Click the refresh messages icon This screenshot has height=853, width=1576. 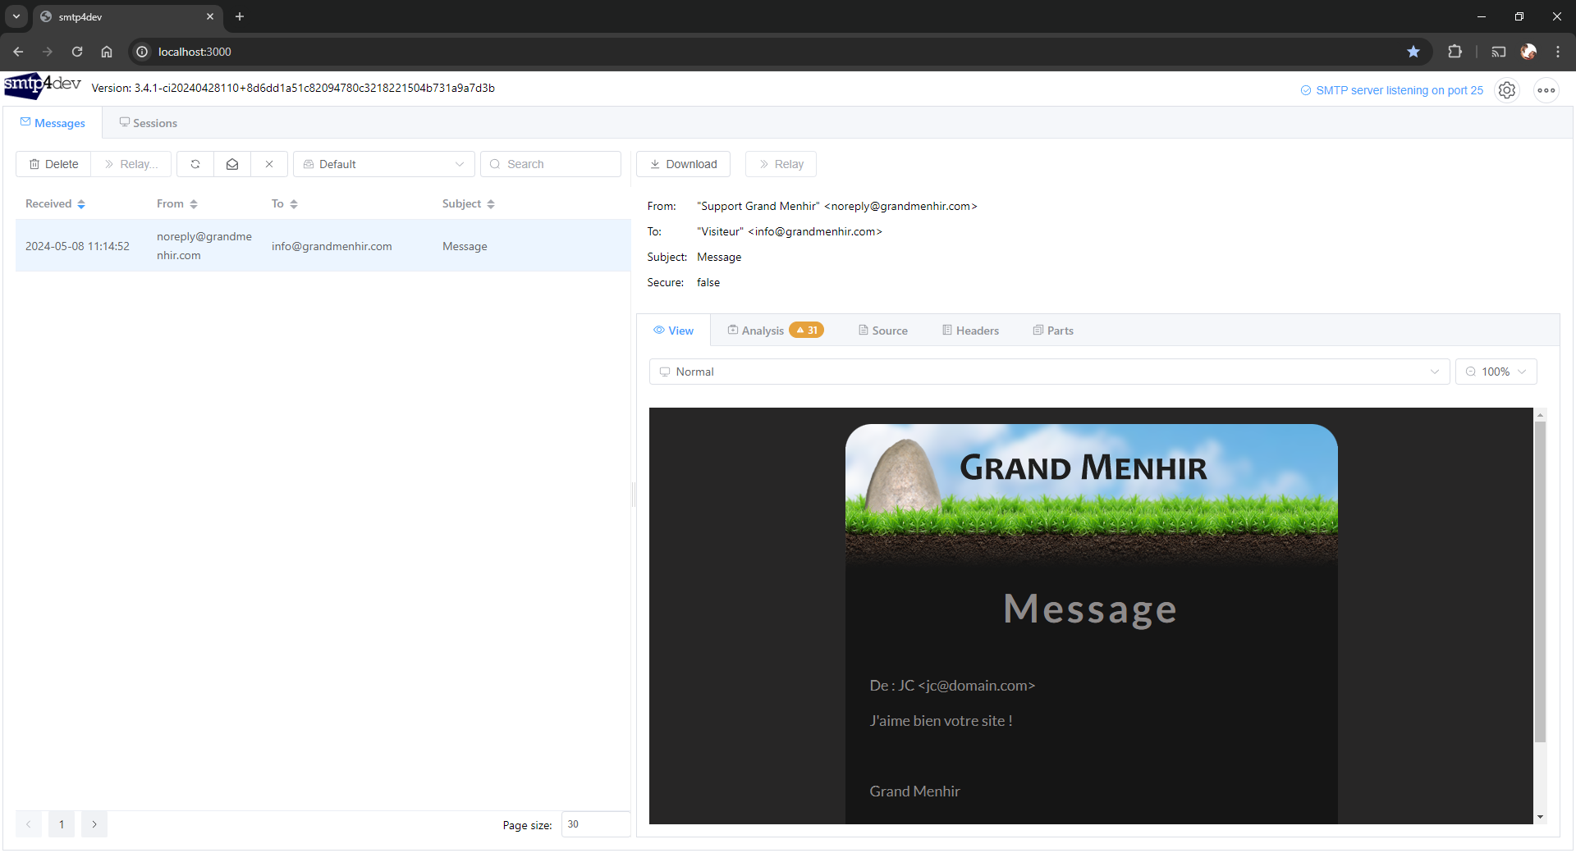tap(195, 164)
